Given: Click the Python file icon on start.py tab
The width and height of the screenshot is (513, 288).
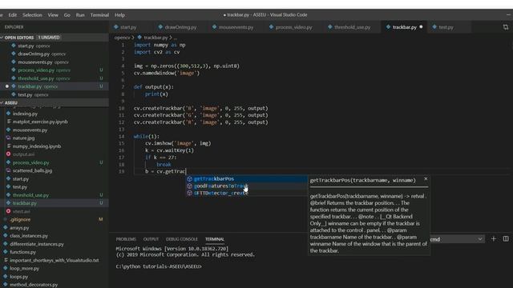Looking at the screenshot, I should (116, 27).
